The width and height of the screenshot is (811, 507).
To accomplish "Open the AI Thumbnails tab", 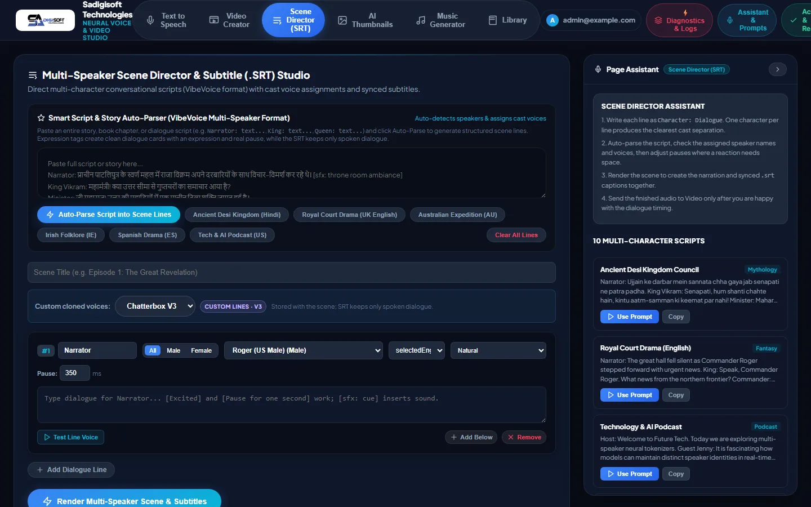I will (365, 20).
